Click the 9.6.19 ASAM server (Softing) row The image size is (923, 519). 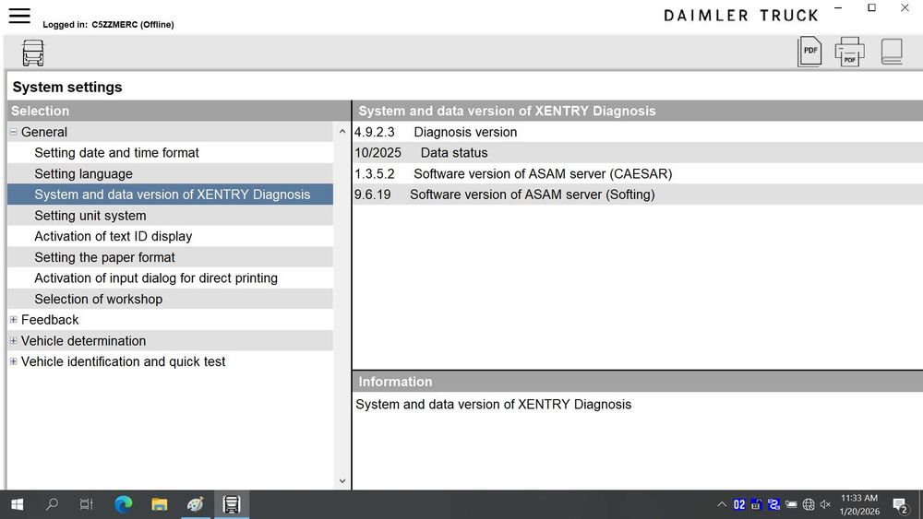(638, 195)
